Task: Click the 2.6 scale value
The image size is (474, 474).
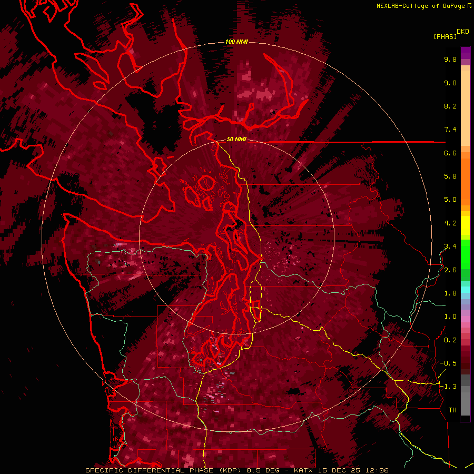Action: pos(450,270)
